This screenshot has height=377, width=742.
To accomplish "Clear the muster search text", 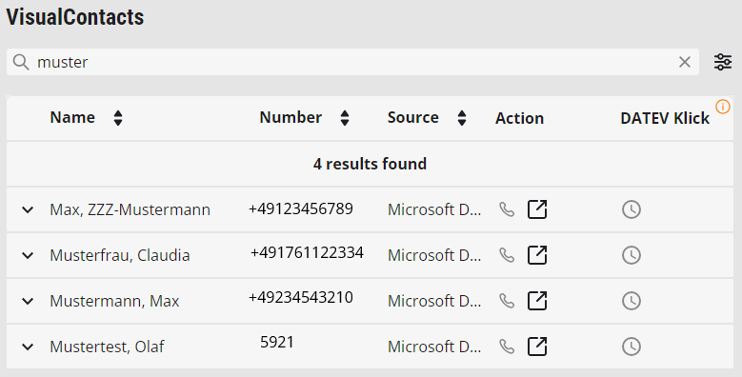I will pyautogui.click(x=684, y=62).
